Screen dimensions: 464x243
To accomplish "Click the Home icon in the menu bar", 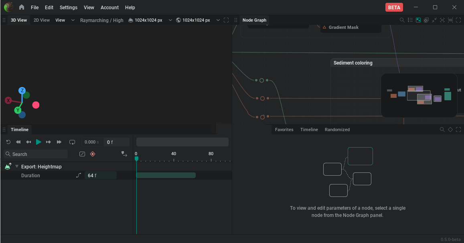I will pos(22,7).
